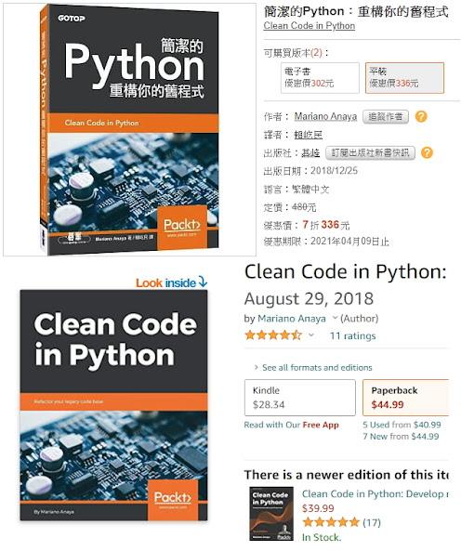Click the 訂閱出版社新書快訊 subscribe button
Viewport: 461px width, 551px height.
pyautogui.click(x=370, y=153)
